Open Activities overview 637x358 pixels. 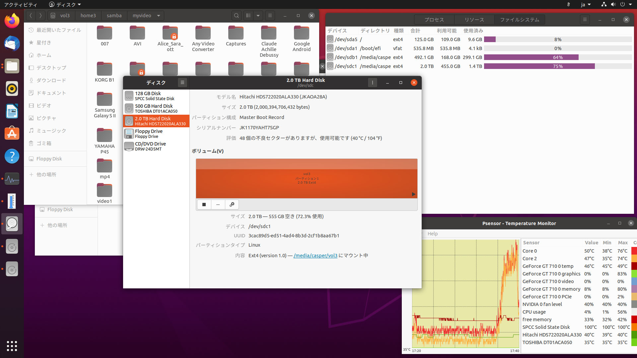(x=21, y=5)
